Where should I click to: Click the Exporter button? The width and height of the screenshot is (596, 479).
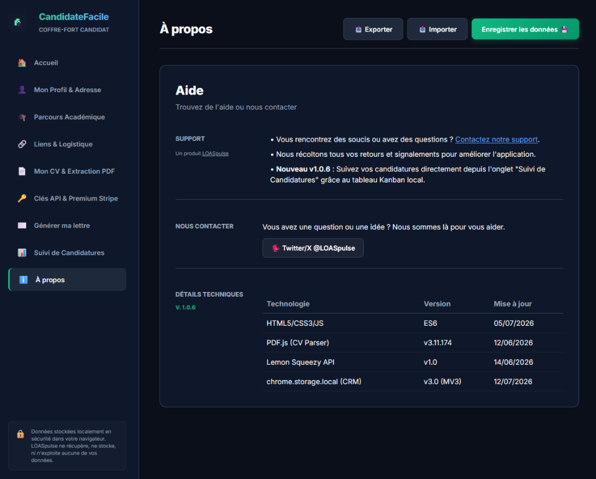pyautogui.click(x=373, y=29)
